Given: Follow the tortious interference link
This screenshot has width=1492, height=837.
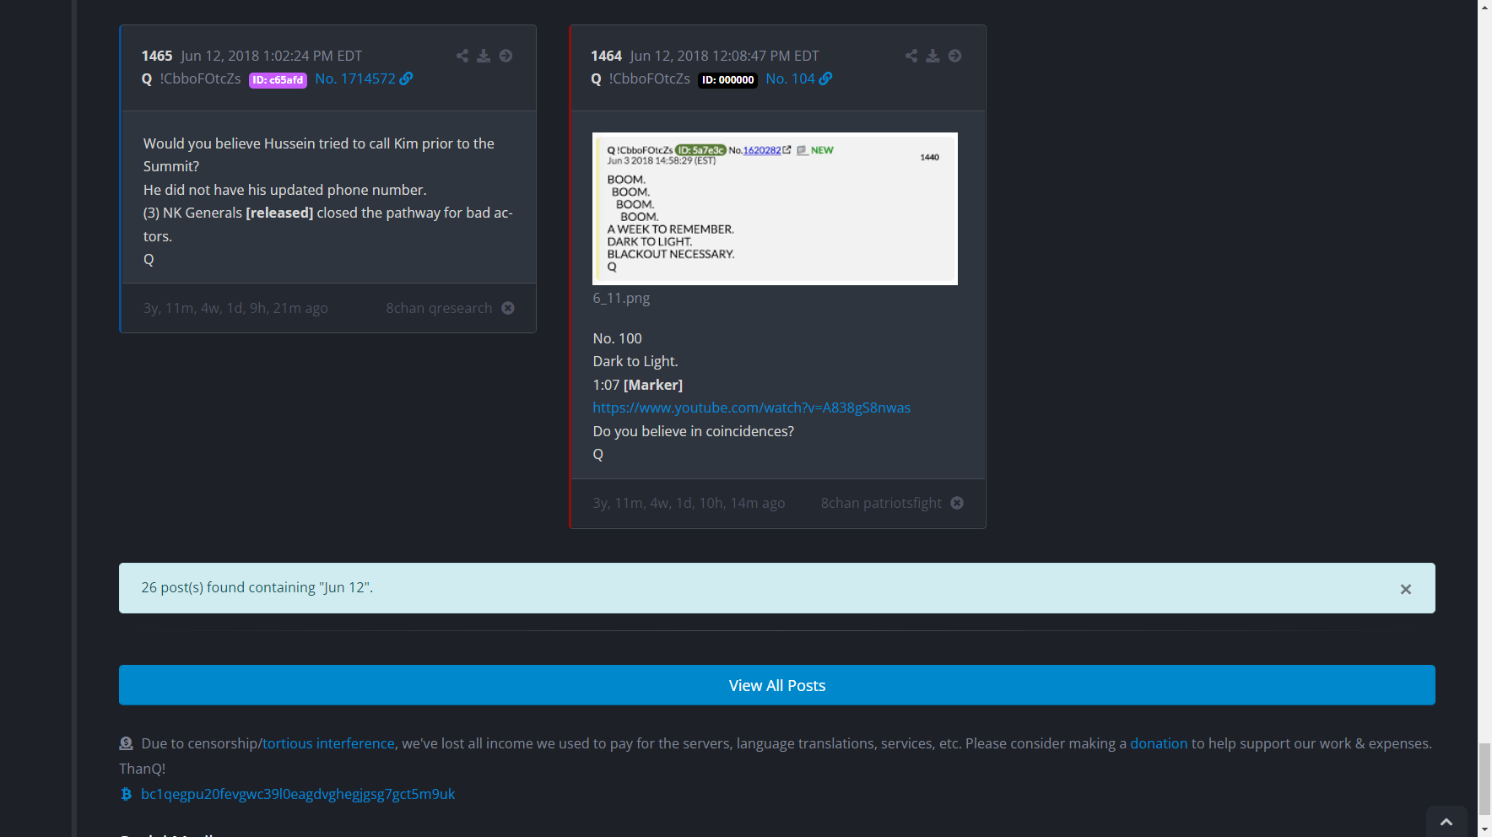Looking at the screenshot, I should point(328,743).
